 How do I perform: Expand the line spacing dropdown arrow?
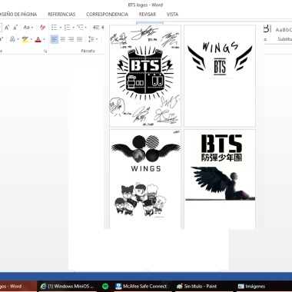coord(97,39)
